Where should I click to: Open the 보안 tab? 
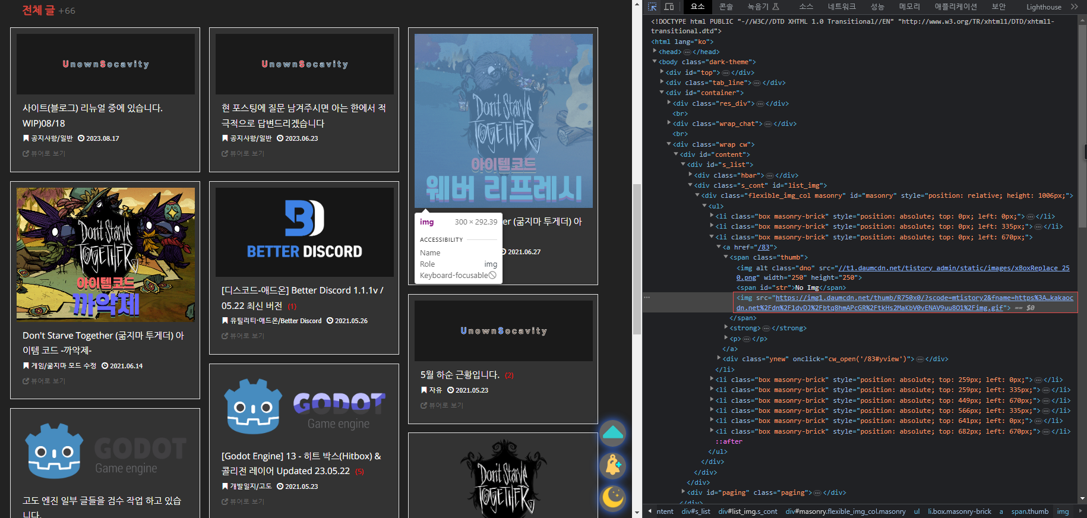[x=998, y=7]
